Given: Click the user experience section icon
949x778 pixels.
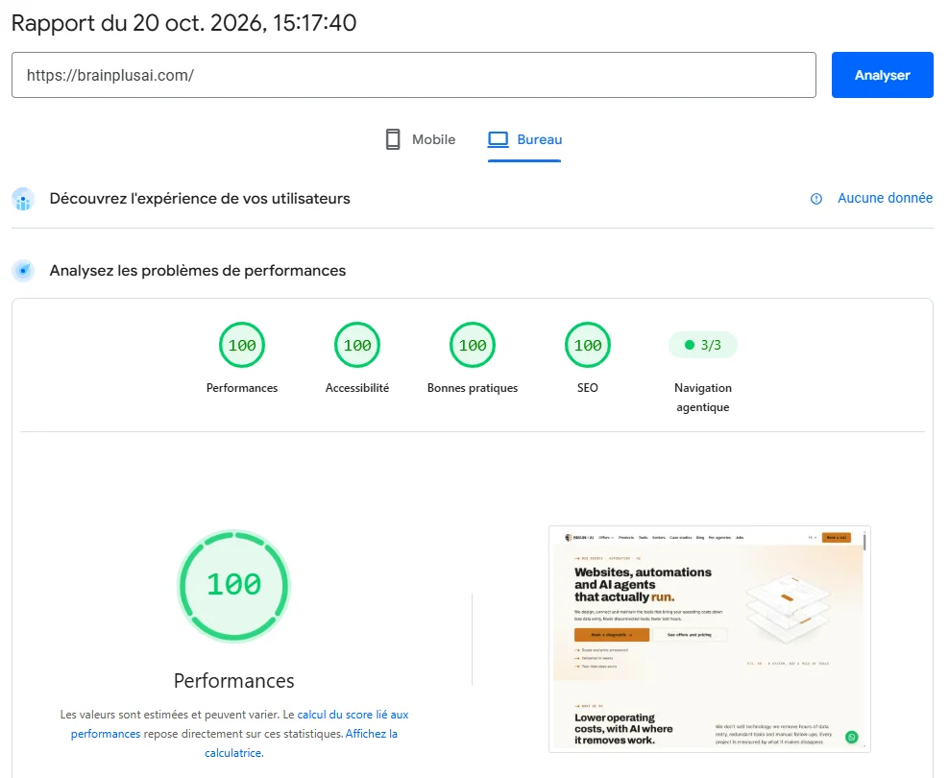Looking at the screenshot, I should click(x=24, y=199).
